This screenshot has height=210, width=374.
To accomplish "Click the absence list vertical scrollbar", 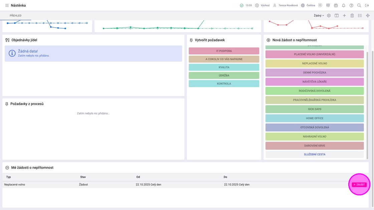I will [x=367, y=105].
